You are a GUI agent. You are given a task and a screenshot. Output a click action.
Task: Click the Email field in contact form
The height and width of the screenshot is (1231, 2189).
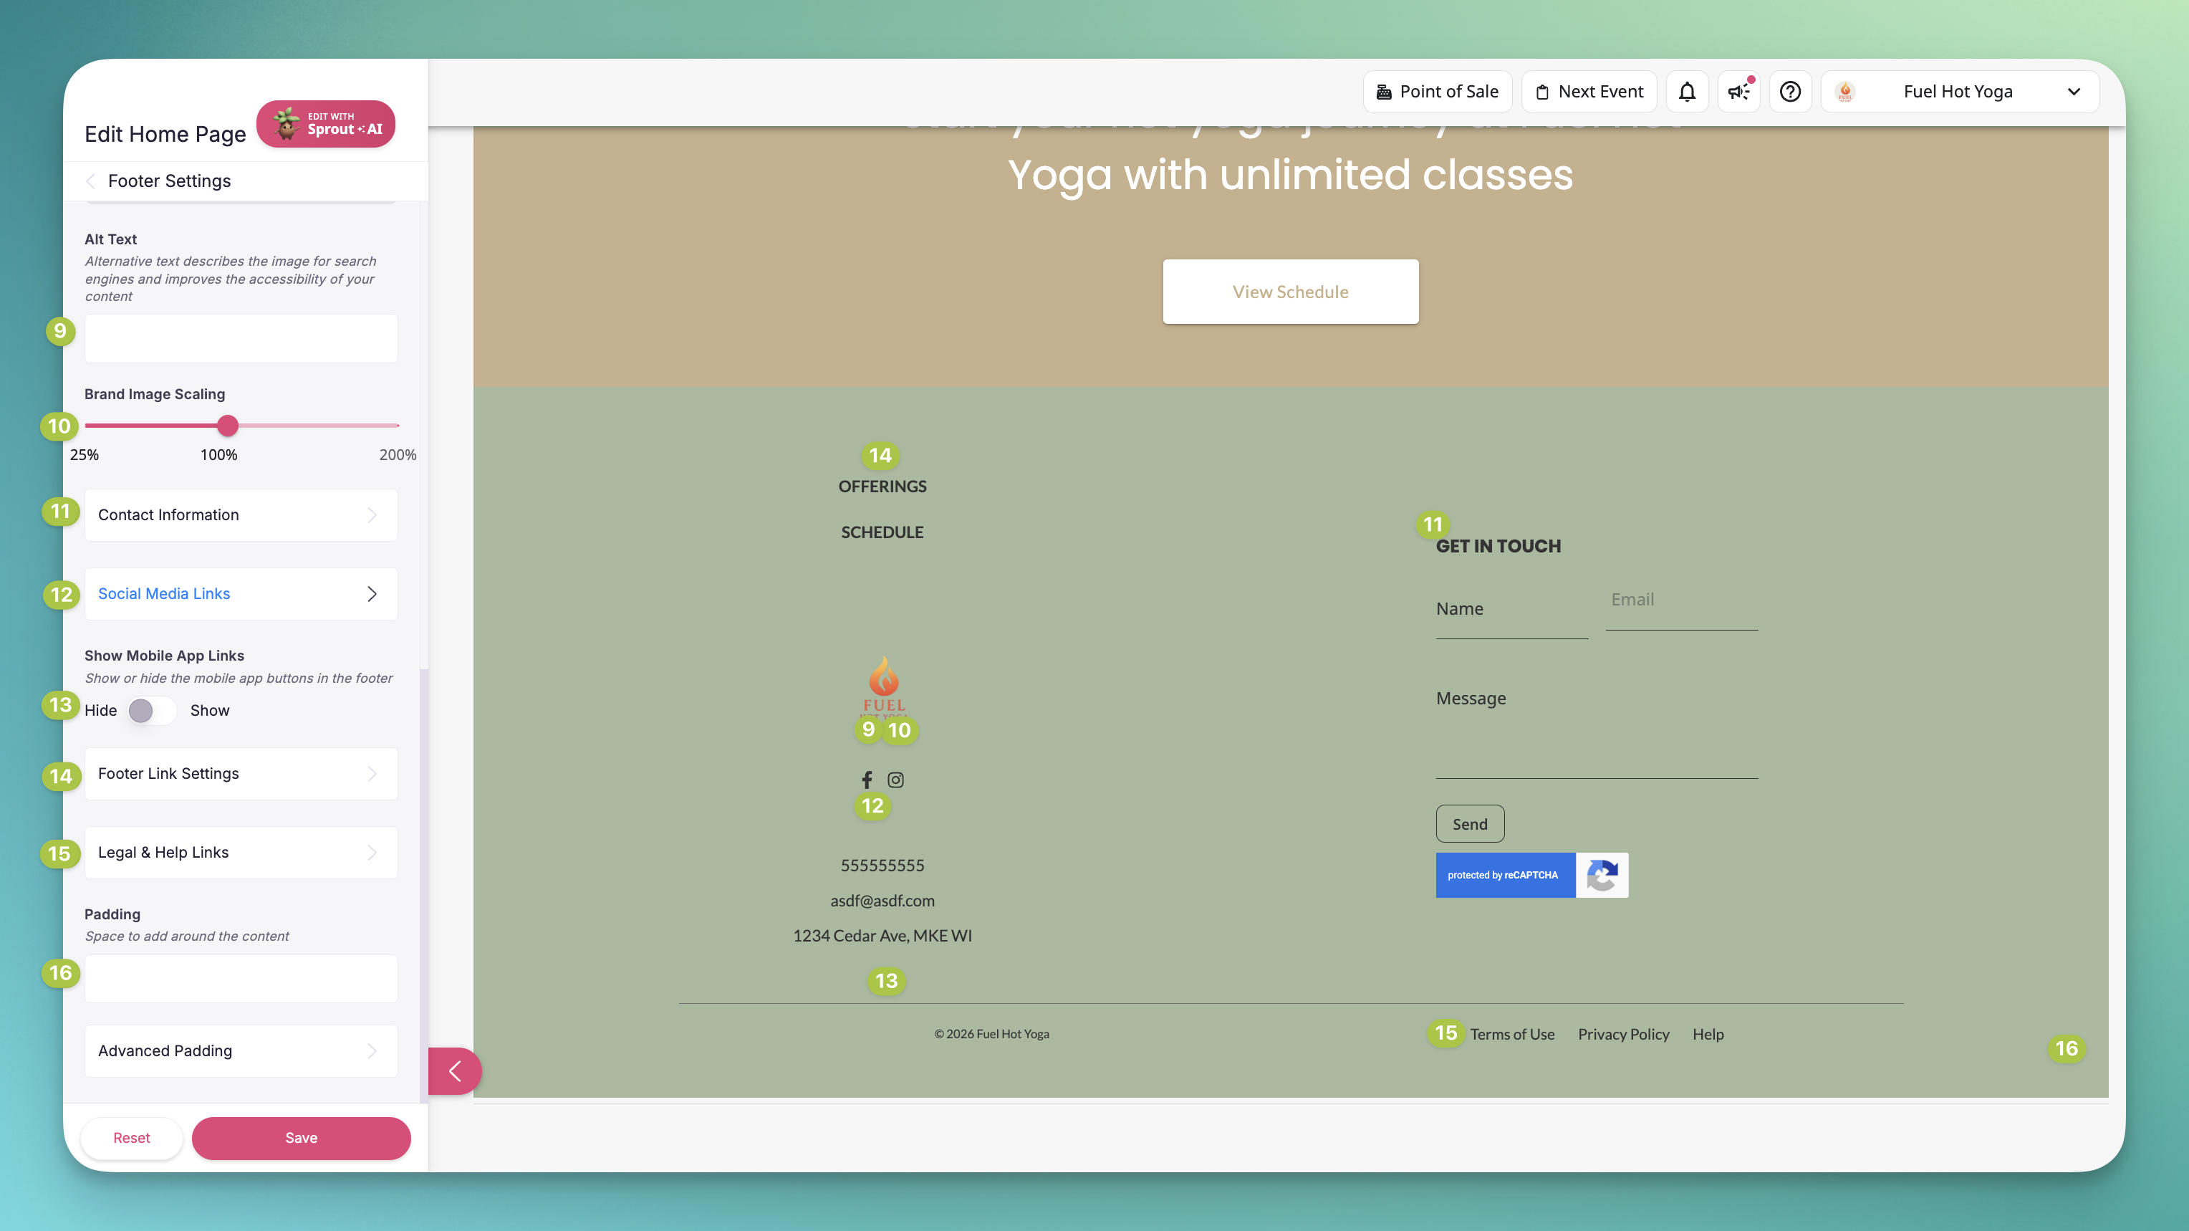(1682, 601)
